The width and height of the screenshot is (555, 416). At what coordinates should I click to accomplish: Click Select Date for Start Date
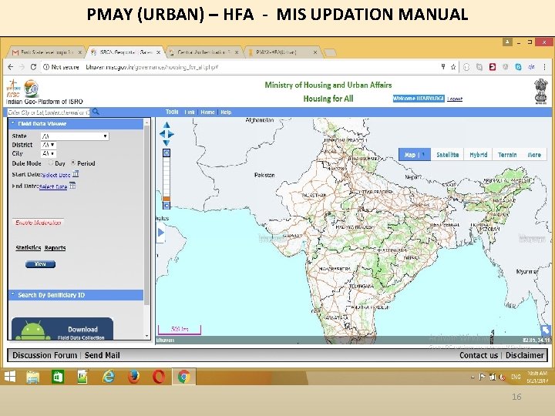[56, 175]
